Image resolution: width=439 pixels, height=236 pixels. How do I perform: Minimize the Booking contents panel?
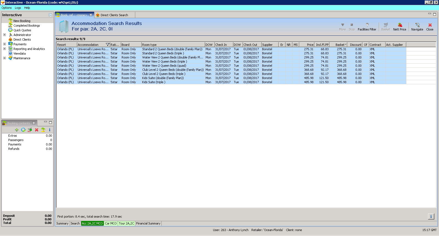pos(46,122)
